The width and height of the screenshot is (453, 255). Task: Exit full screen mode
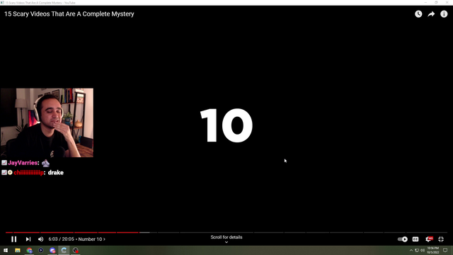pyautogui.click(x=441, y=239)
